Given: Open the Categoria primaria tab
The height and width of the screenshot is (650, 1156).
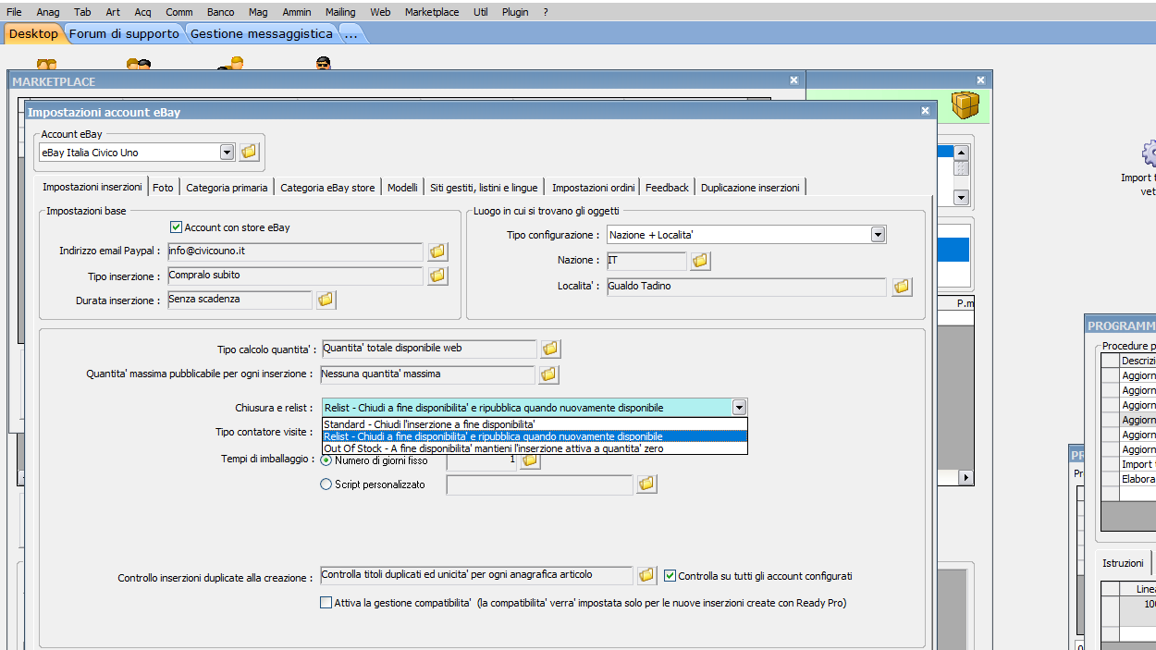Looking at the screenshot, I should point(227,188).
